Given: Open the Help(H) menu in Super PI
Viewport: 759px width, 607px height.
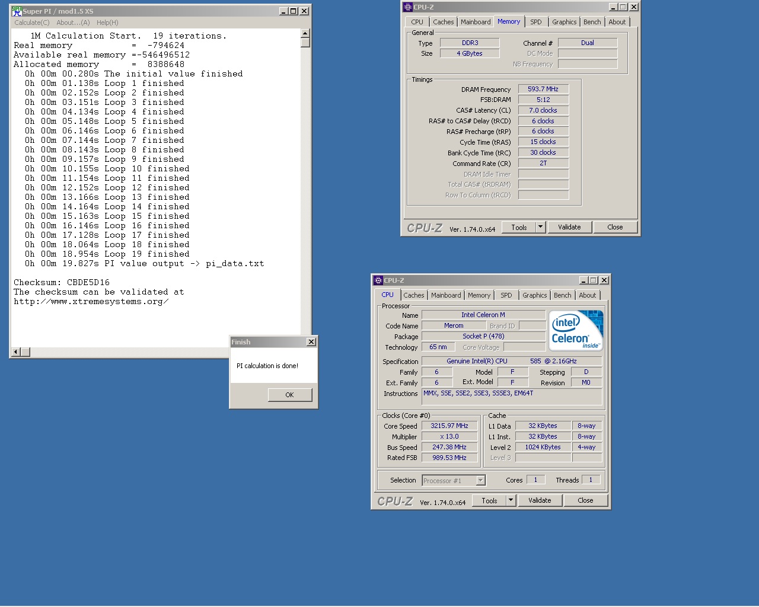Looking at the screenshot, I should point(107,23).
